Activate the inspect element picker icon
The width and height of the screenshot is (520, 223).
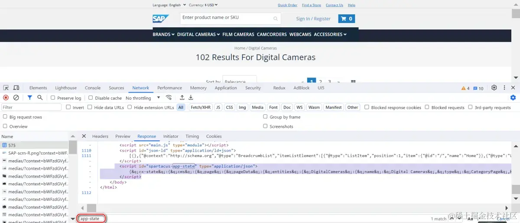tap(6, 87)
